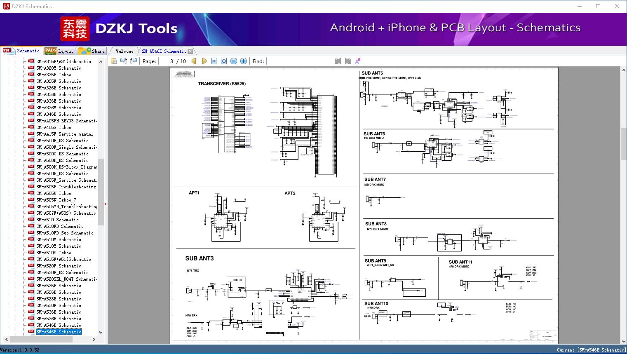Click PDF icon beside SM-A528B Schematic

pos(31,298)
